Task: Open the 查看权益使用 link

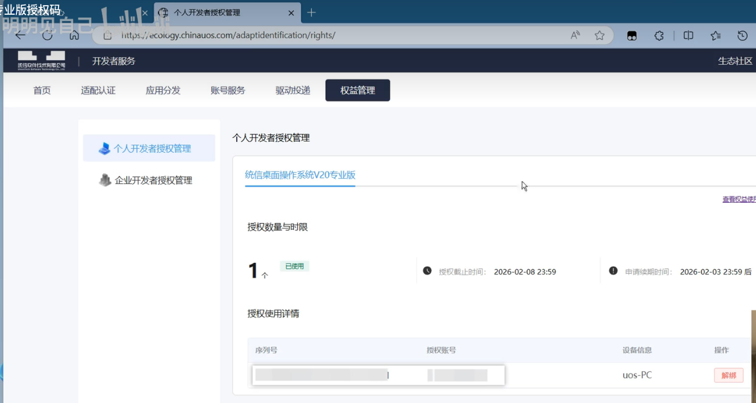Action: (x=739, y=199)
